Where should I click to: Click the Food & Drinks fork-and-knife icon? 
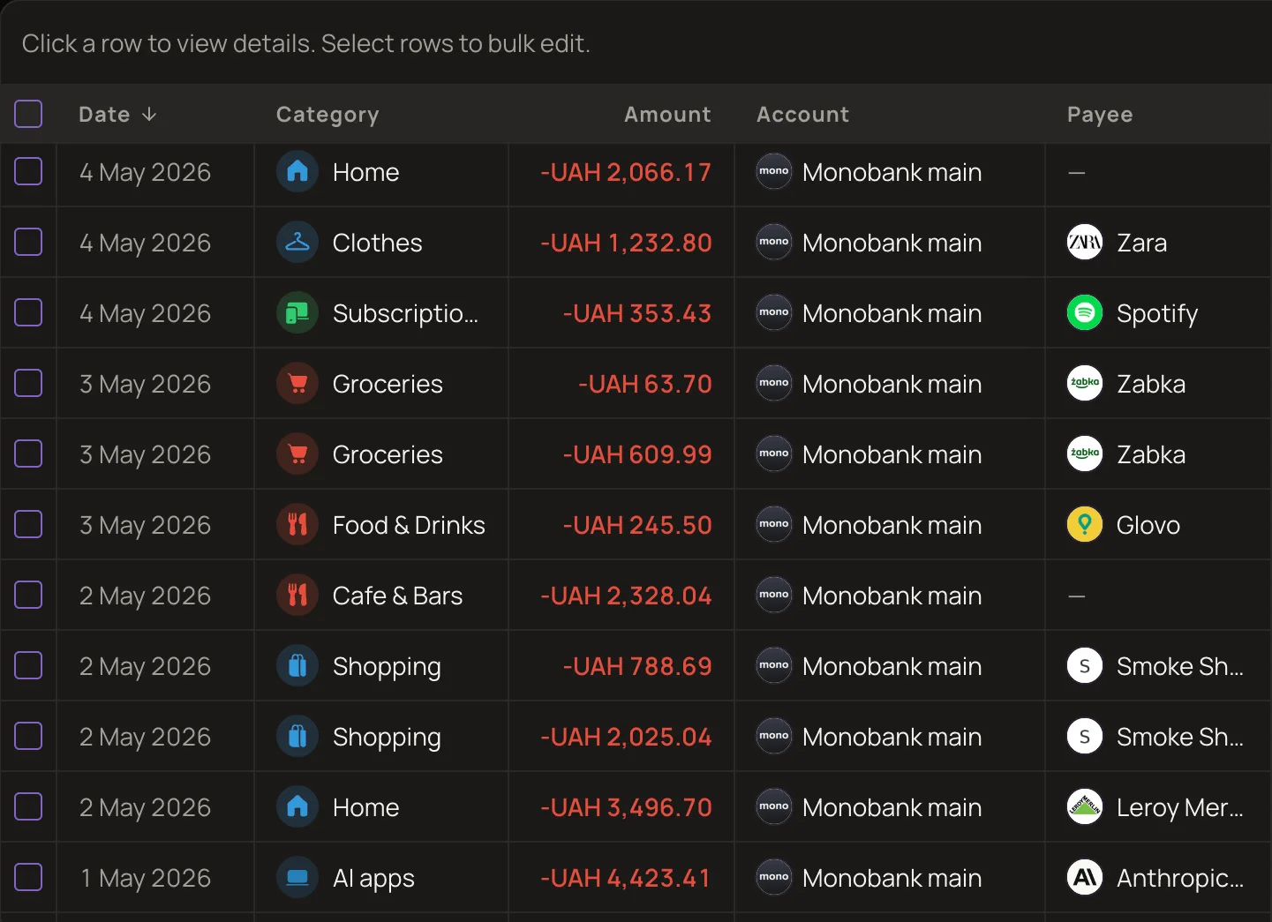tap(297, 524)
